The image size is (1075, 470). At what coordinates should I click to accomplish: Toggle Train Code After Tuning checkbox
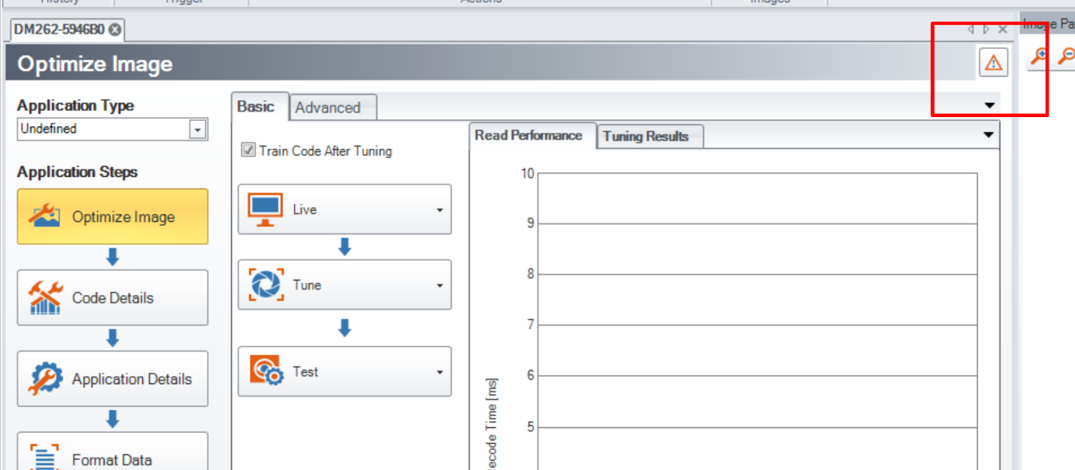[x=248, y=150]
